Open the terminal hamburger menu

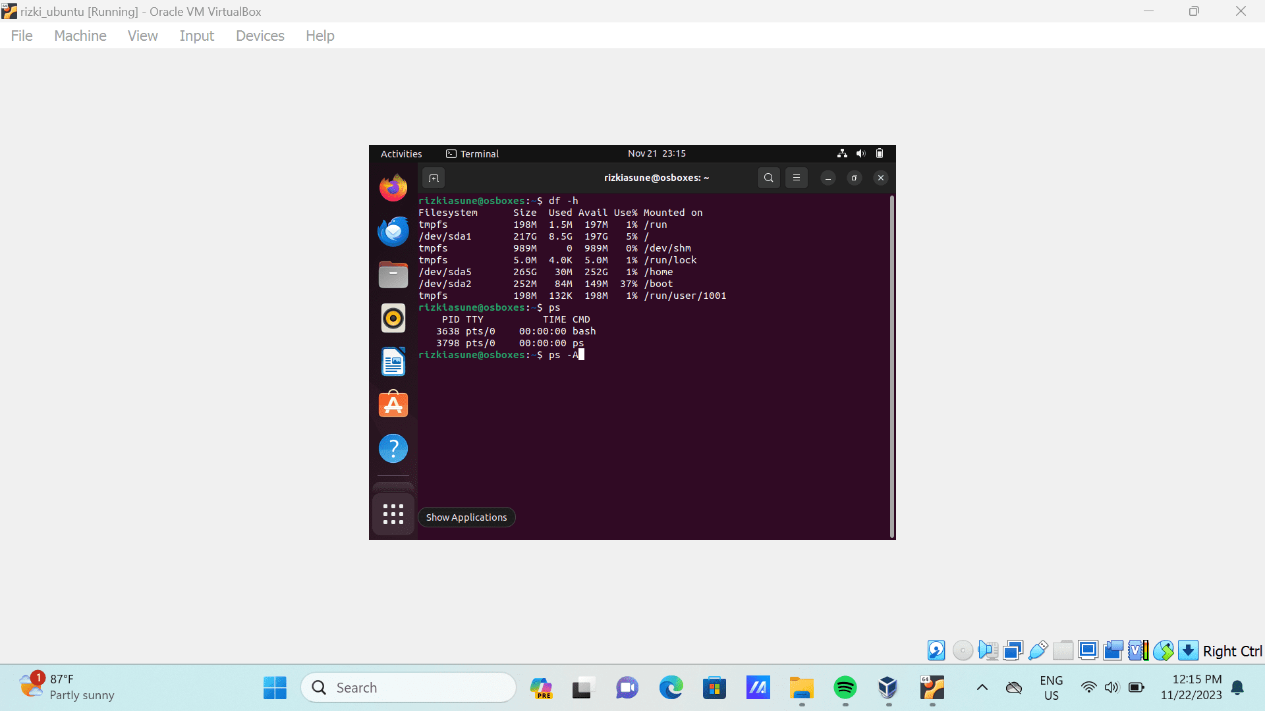(x=796, y=178)
